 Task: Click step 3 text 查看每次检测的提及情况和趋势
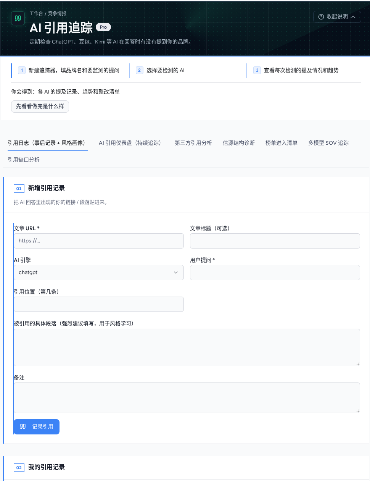301,70
